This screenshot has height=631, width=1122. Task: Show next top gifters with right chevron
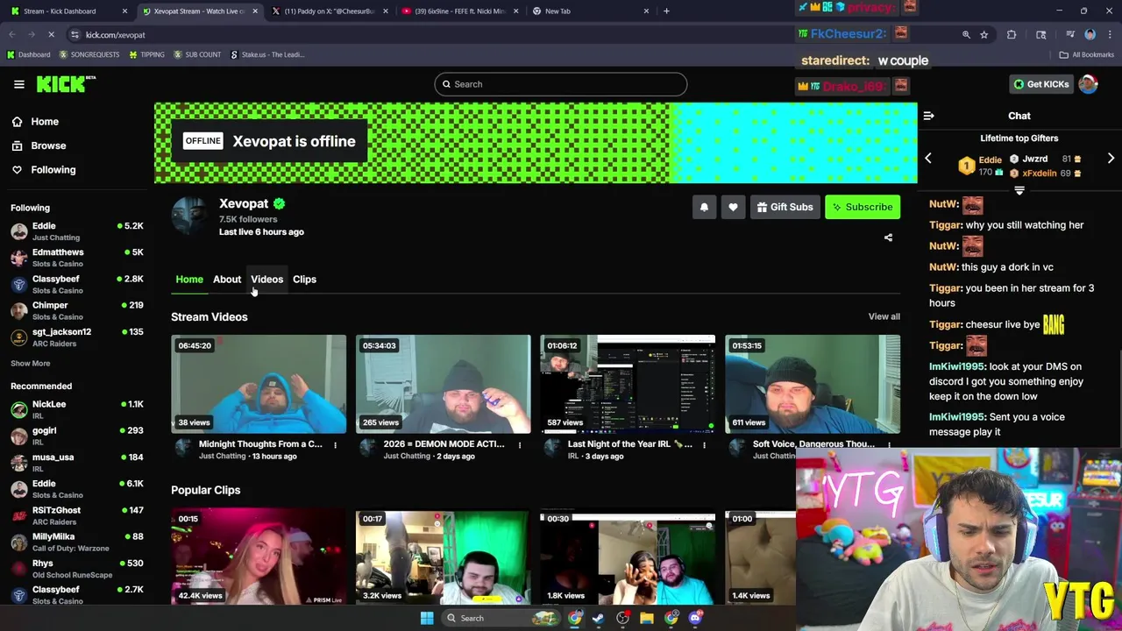1111,159
